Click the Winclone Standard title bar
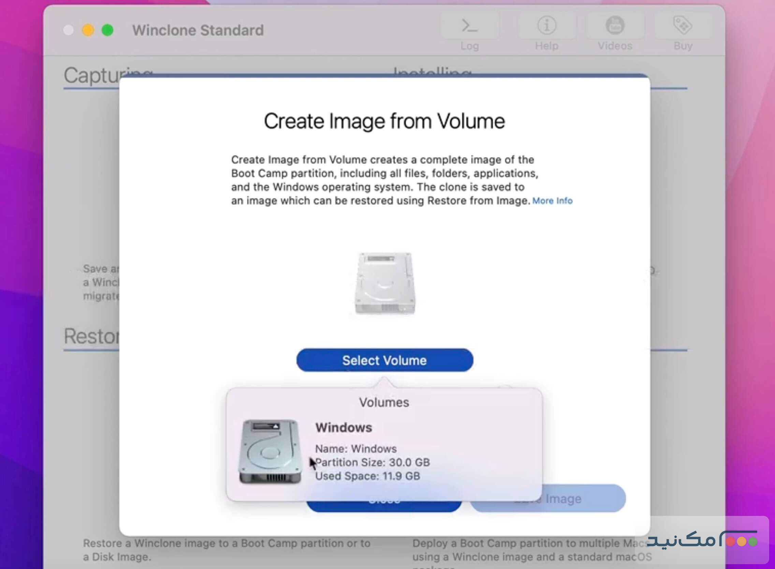 [198, 30]
